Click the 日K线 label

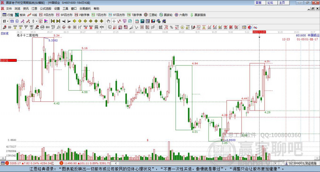click(4, 33)
